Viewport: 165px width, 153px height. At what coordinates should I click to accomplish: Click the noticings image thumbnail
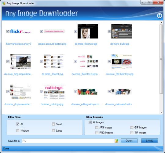click(x=54, y=91)
